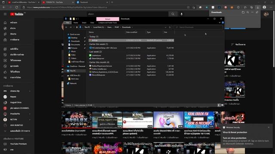Collapse the Today group
This screenshot has width=275, height=154.
pyautogui.click(x=88, y=37)
